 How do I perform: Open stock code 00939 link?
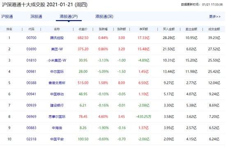31,105
